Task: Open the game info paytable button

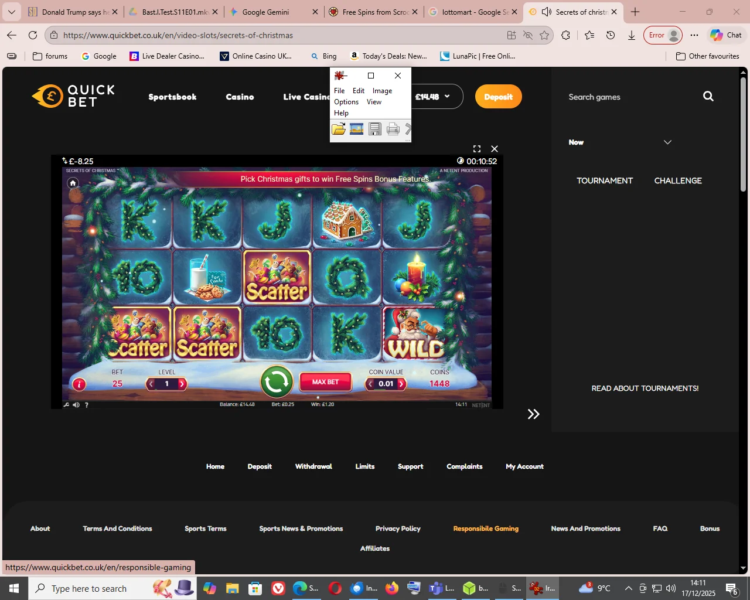Action: 79,384
